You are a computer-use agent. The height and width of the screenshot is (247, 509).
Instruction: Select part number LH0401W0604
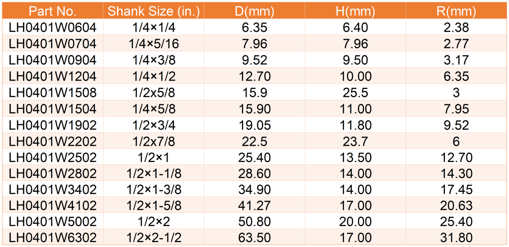52,27
